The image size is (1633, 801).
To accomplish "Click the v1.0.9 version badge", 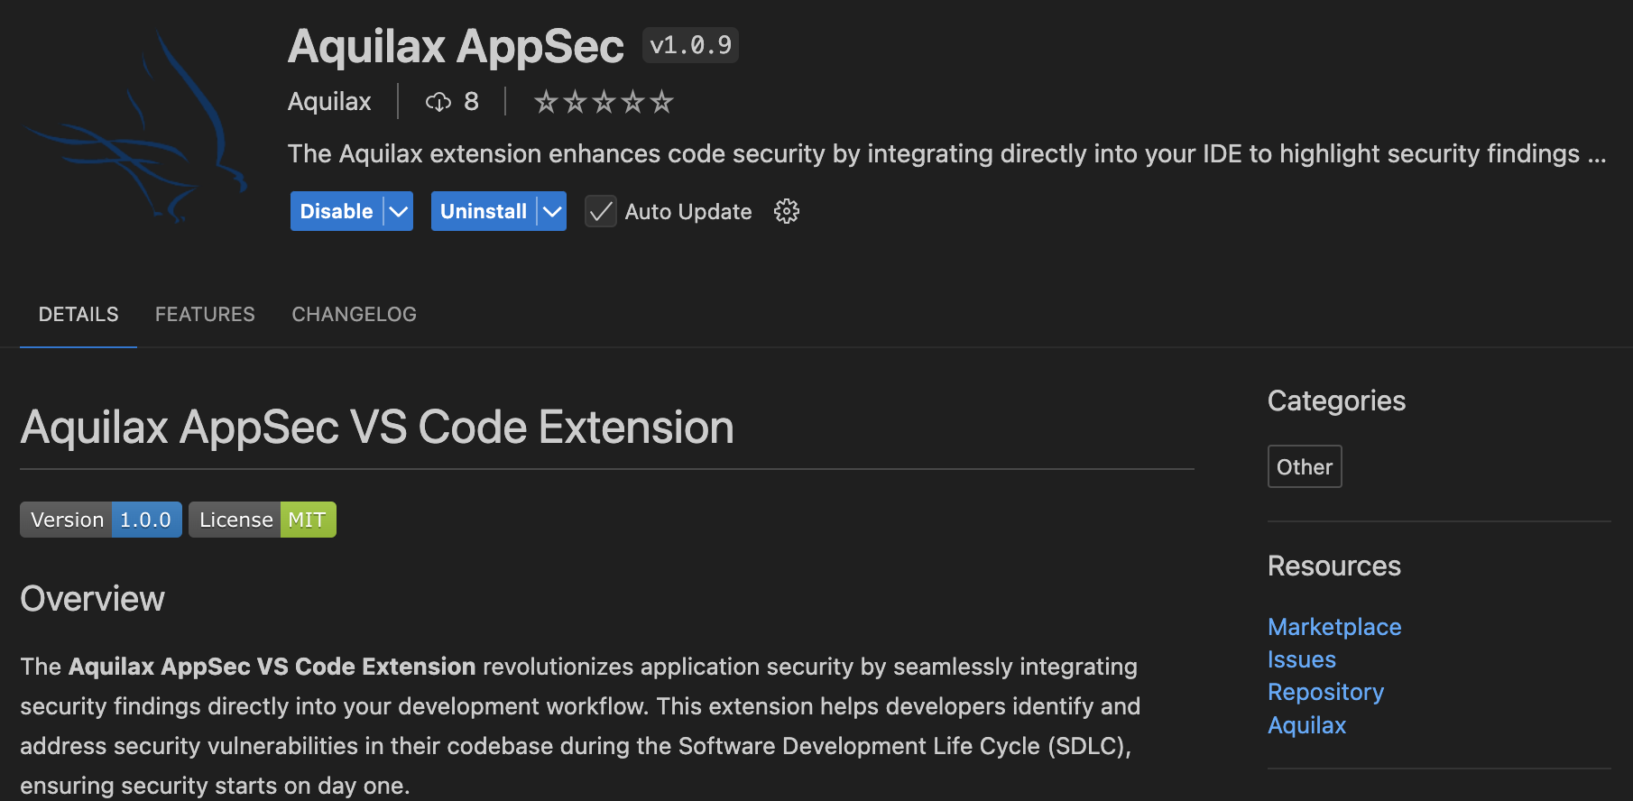I will point(690,45).
